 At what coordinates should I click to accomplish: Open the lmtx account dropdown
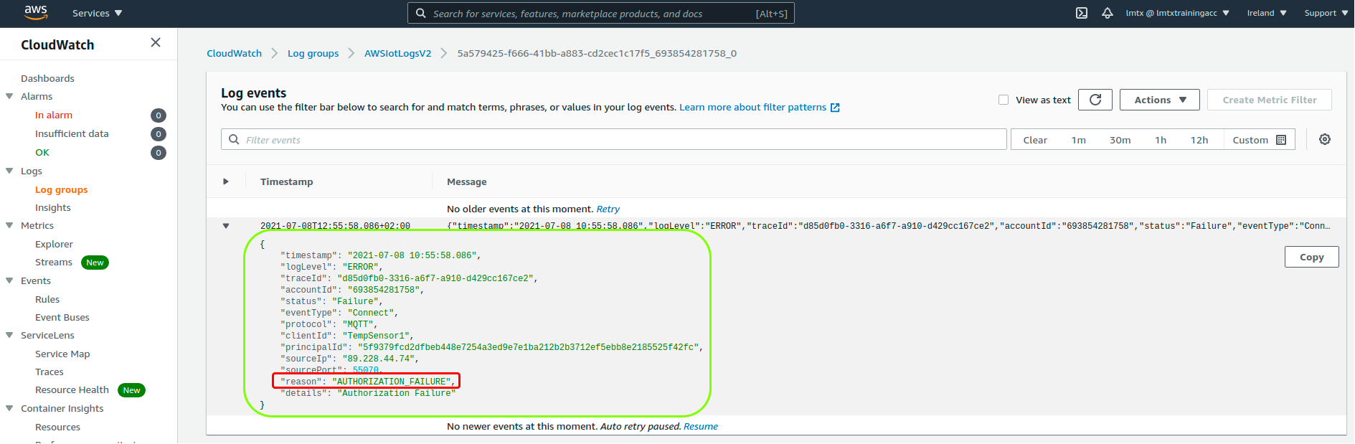coord(1177,13)
